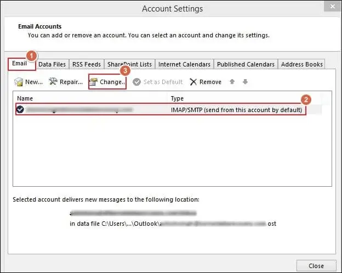Viewport: 342px width, 273px height.
Task: Go to the Internet Calendars tab
Action: point(184,64)
